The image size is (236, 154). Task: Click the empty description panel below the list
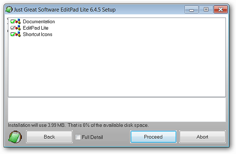click(117, 110)
